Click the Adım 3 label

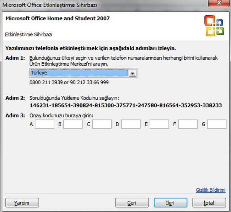pyautogui.click(x=15, y=115)
